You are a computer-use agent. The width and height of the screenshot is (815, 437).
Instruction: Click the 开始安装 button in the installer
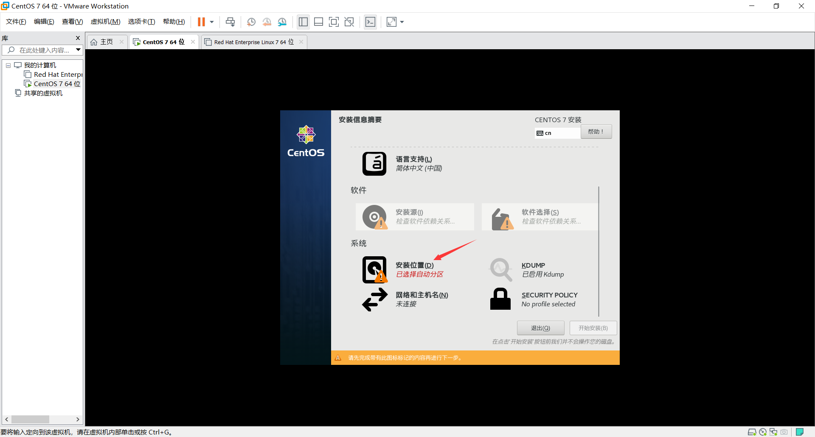593,328
